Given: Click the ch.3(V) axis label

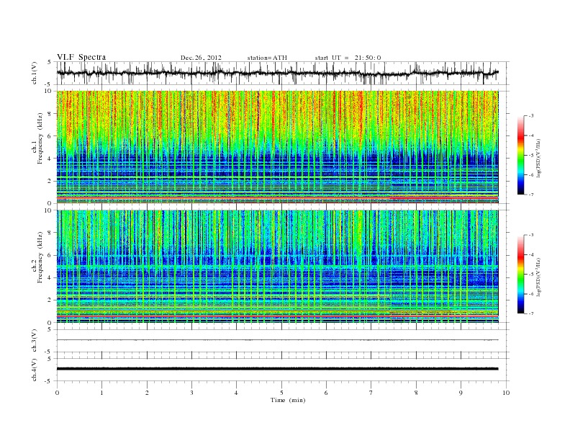Looking at the screenshot, I should [x=35, y=341].
